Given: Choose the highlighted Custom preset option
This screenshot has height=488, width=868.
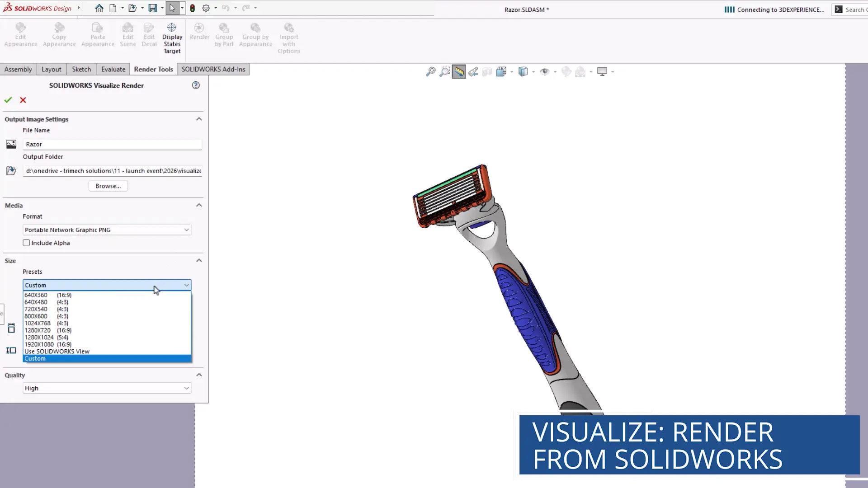Looking at the screenshot, I should point(107,358).
